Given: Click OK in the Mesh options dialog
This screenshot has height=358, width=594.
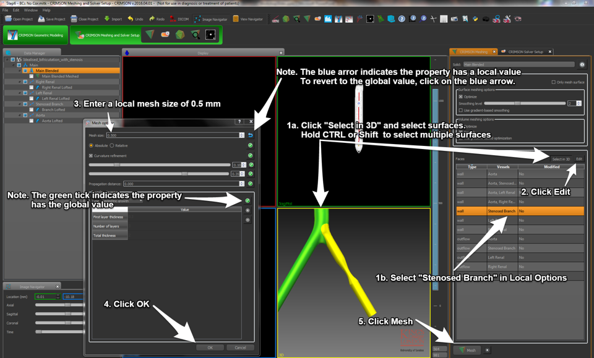Looking at the screenshot, I should tap(210, 347).
